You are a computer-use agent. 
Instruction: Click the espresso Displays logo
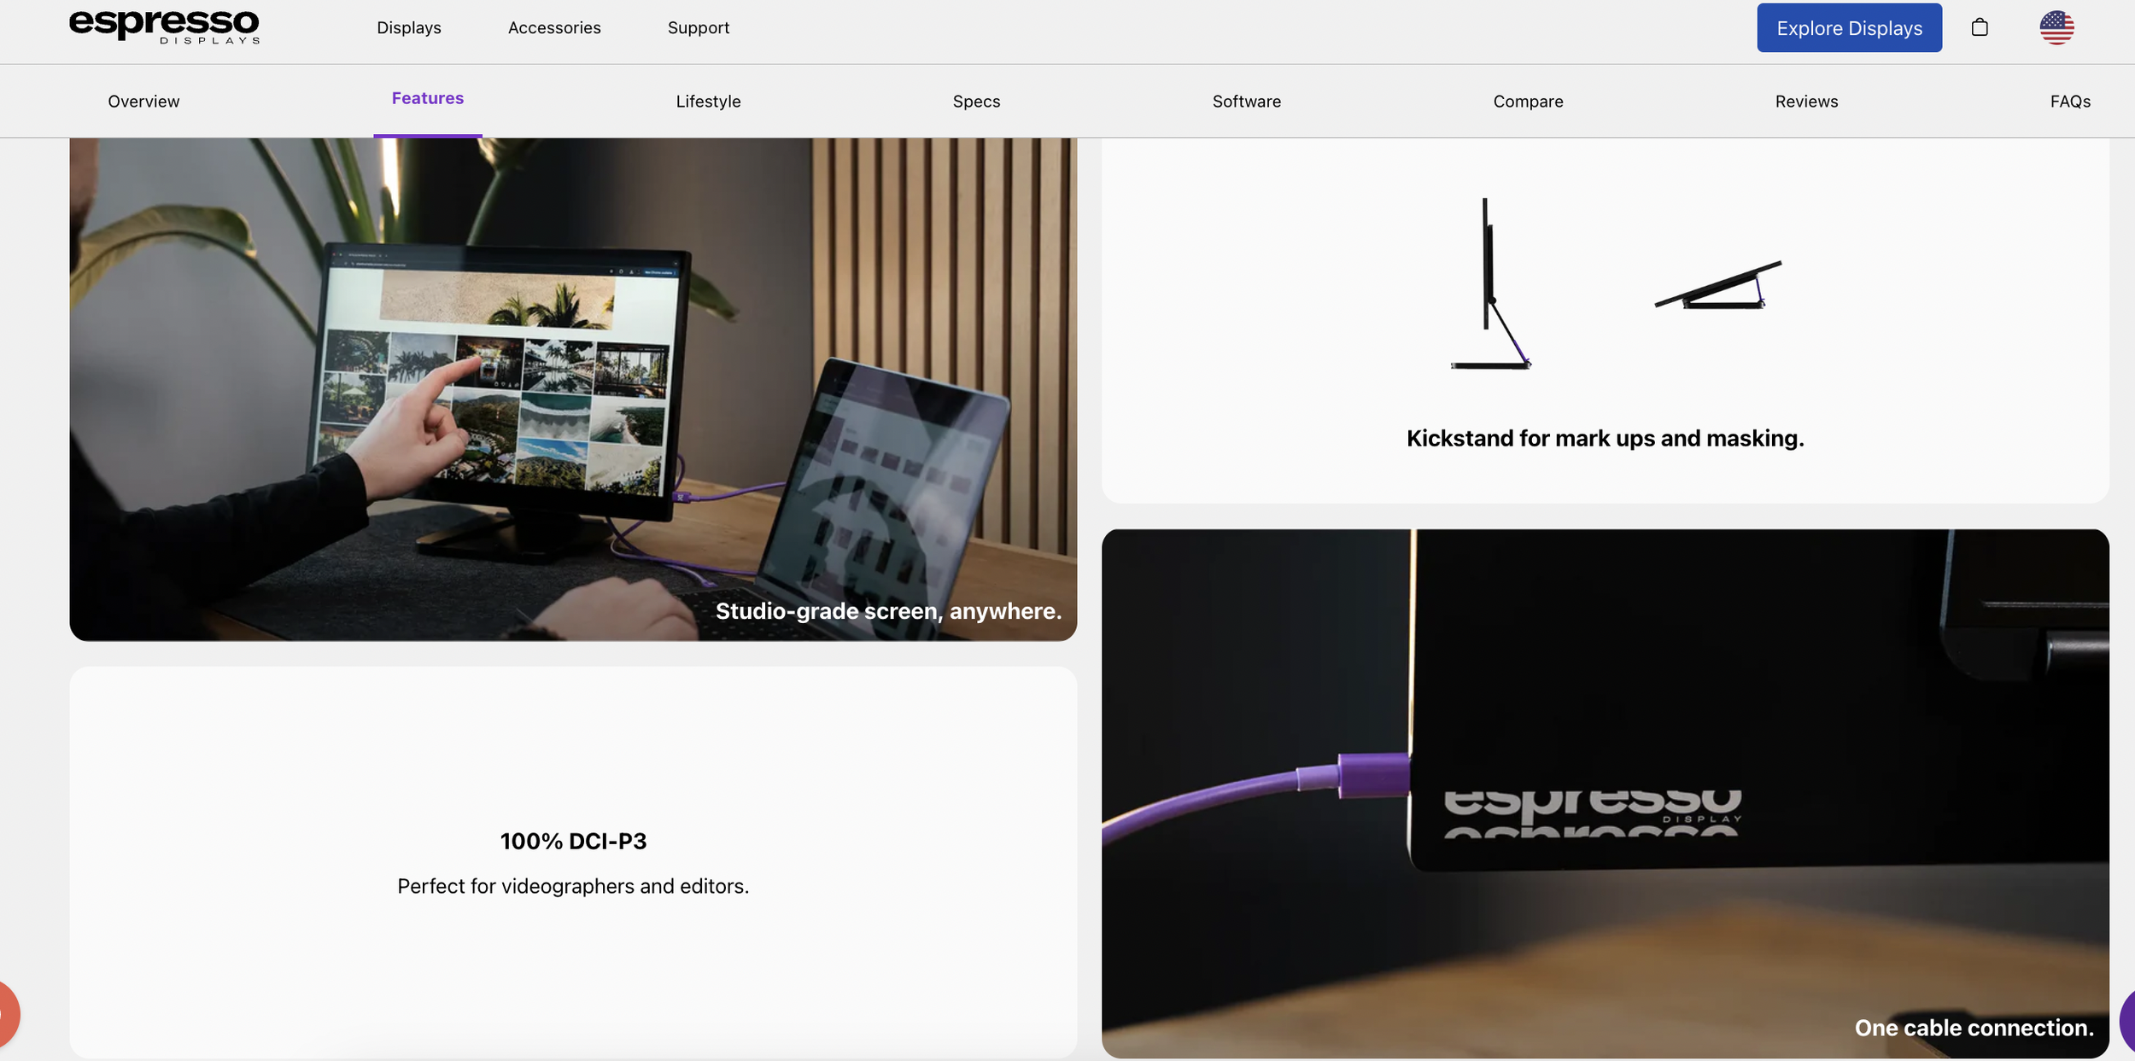pyautogui.click(x=164, y=26)
